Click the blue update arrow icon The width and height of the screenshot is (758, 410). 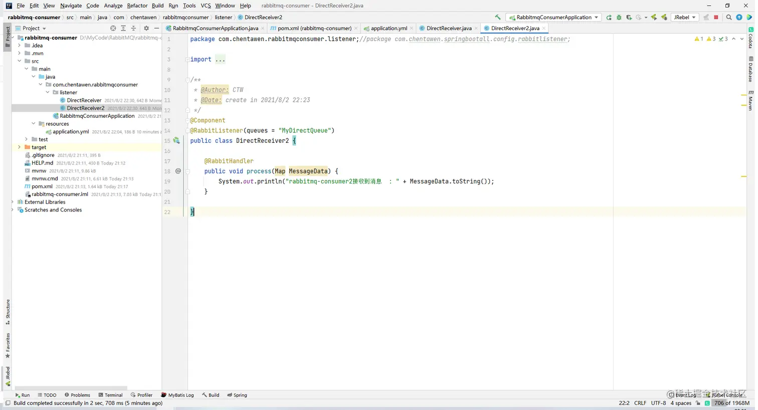[739, 17]
